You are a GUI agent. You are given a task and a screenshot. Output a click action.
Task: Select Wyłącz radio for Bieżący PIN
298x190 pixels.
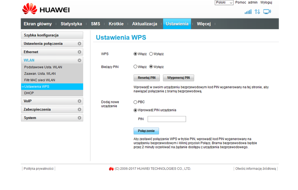(x=151, y=67)
